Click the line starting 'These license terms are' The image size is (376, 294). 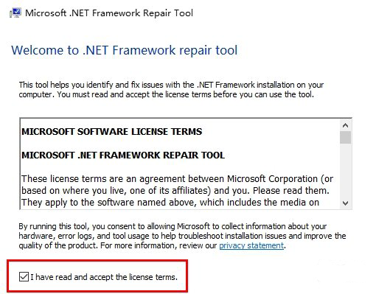pos(177,179)
